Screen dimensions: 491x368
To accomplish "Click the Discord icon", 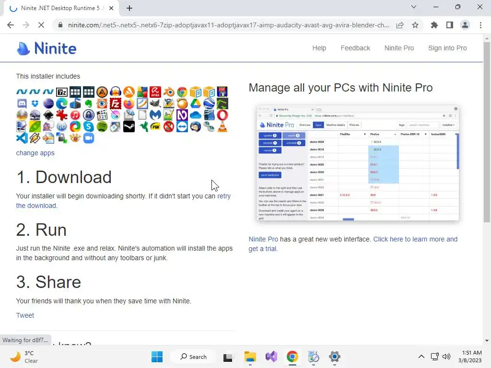I will pyautogui.click(x=22, y=103).
